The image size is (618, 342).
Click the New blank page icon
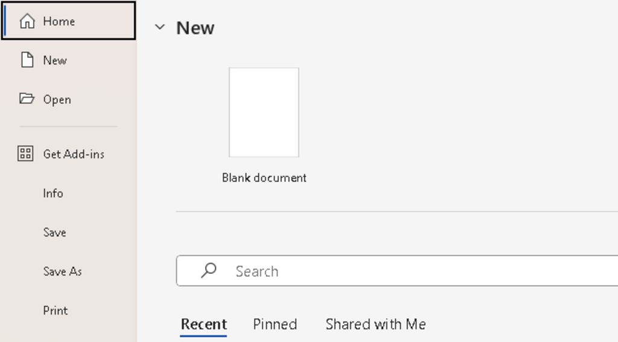click(27, 60)
